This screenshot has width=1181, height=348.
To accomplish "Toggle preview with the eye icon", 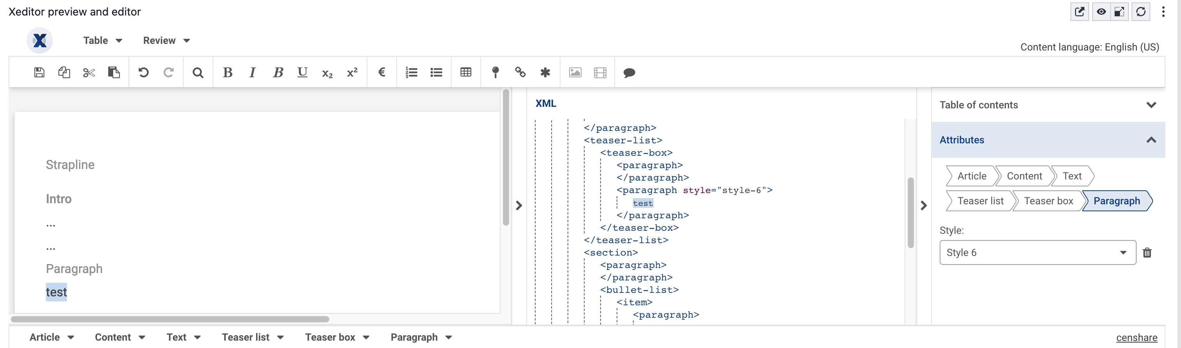I will tap(1101, 12).
